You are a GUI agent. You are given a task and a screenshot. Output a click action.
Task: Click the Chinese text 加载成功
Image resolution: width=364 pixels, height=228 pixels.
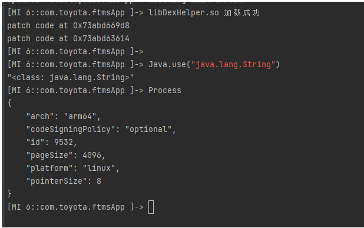pos(242,13)
